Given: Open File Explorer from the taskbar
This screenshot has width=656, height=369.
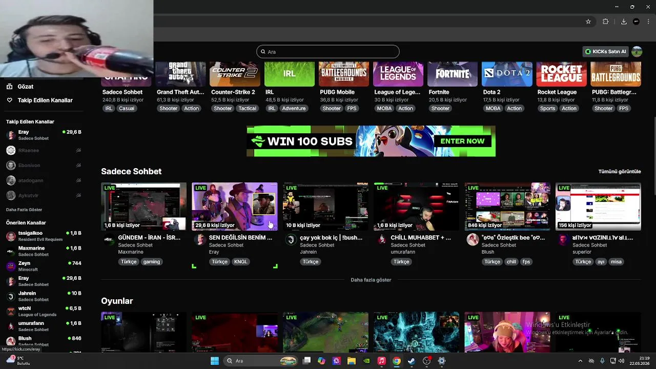Looking at the screenshot, I should pyautogui.click(x=351, y=361).
